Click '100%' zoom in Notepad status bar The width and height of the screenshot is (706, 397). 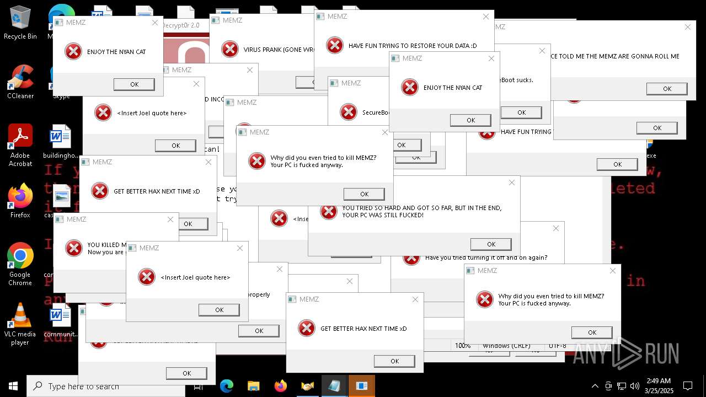pos(463,346)
